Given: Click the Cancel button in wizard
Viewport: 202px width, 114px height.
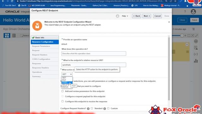Looking at the screenshot, I should 157,16.
